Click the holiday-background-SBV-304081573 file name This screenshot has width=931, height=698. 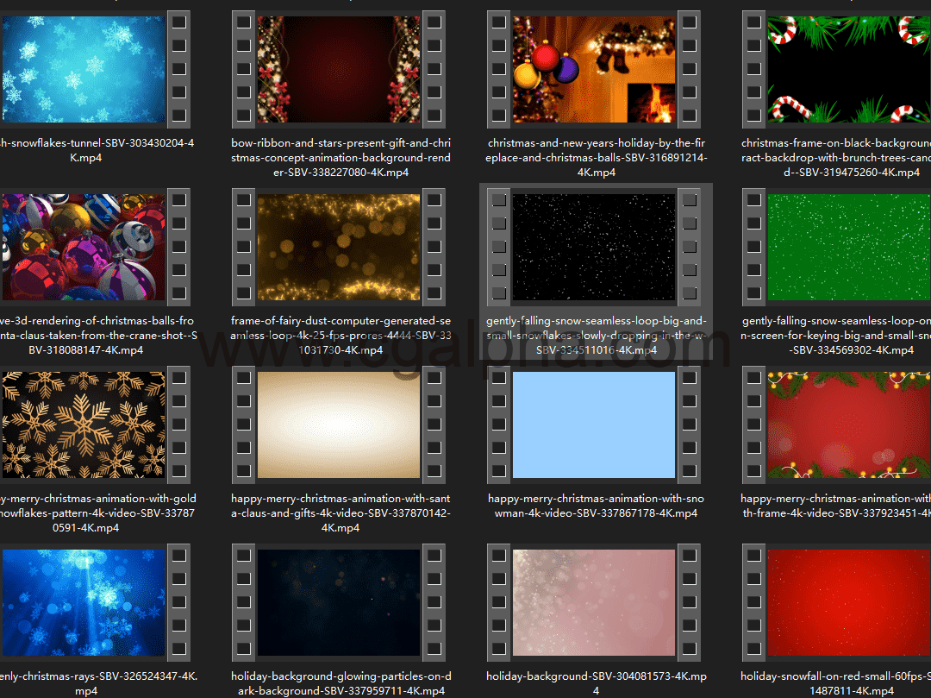pos(596,683)
